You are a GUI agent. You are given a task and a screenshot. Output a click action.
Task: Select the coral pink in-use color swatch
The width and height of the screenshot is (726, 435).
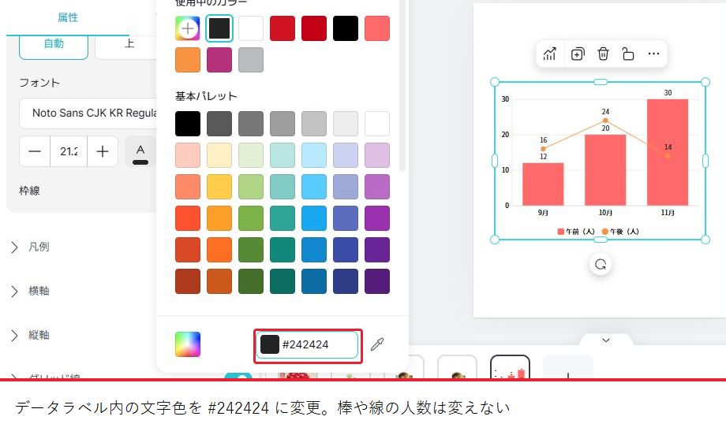point(377,28)
